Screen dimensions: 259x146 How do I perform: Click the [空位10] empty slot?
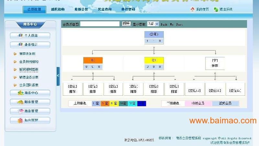195,89
